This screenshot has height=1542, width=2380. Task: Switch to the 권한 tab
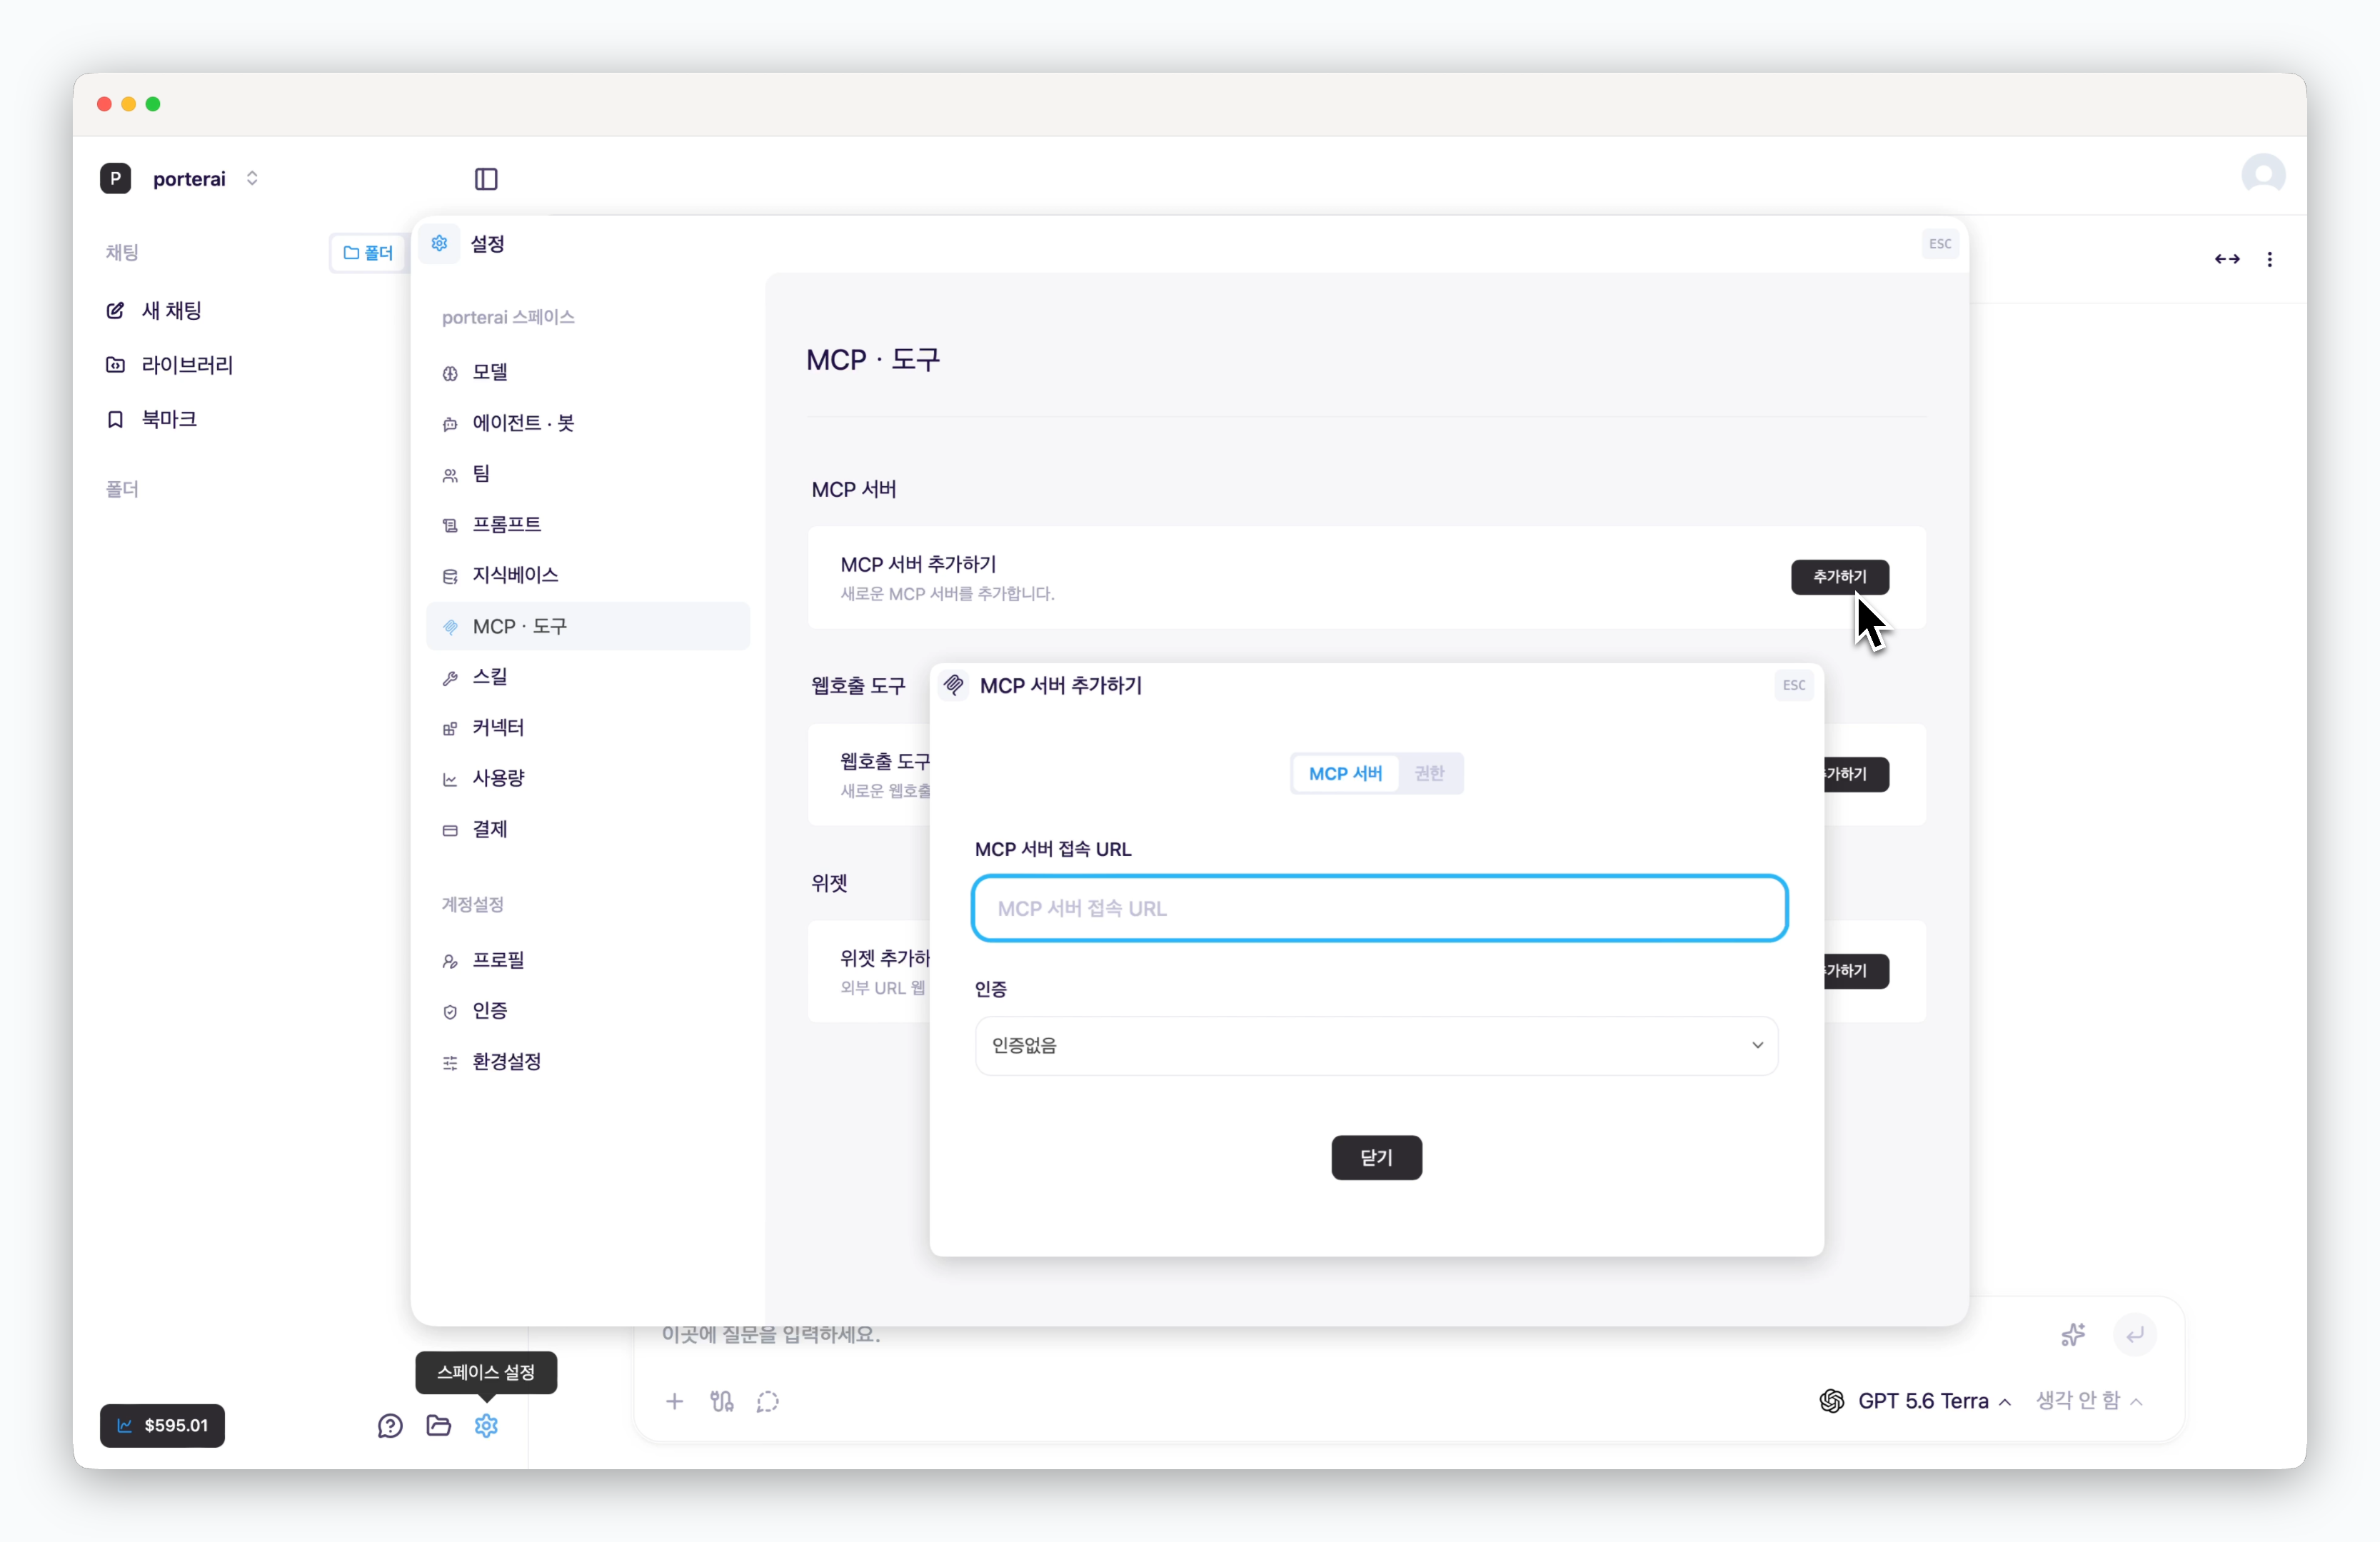pyautogui.click(x=1429, y=773)
